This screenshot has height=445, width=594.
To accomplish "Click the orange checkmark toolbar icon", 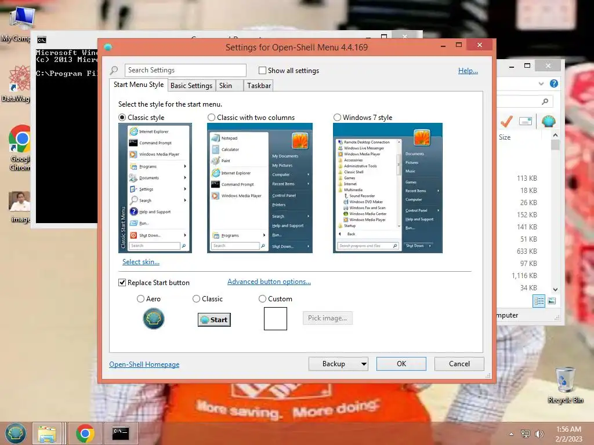I will (x=506, y=122).
